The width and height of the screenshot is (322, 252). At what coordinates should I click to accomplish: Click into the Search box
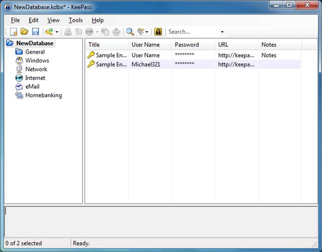tap(193, 32)
